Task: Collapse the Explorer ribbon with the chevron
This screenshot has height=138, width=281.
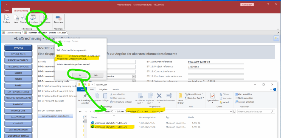Action: point(271,89)
